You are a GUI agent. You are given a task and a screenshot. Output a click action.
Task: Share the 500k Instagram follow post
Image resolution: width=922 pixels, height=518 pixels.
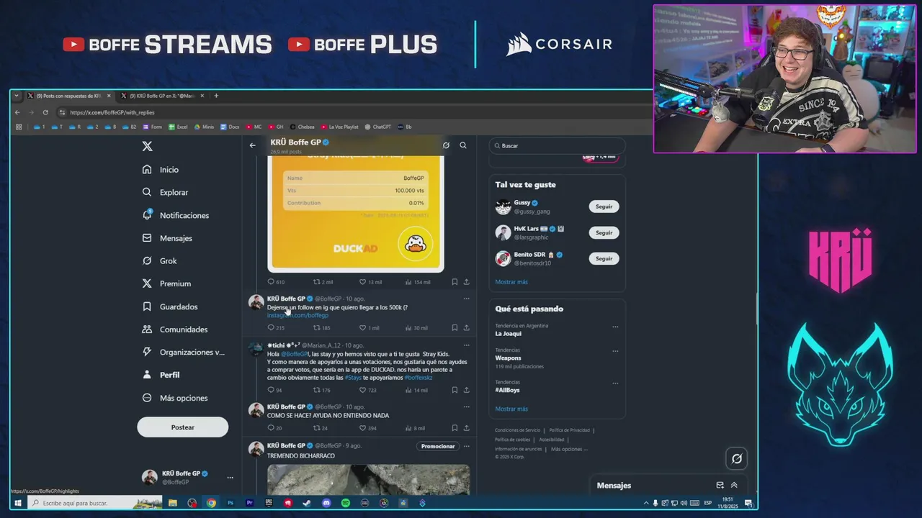click(x=466, y=328)
